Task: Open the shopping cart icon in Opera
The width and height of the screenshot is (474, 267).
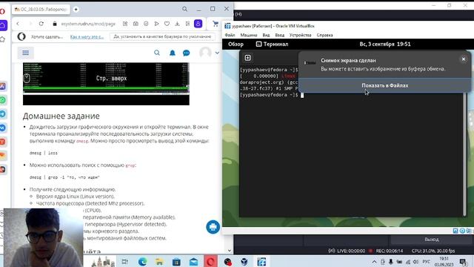Action: [216, 24]
